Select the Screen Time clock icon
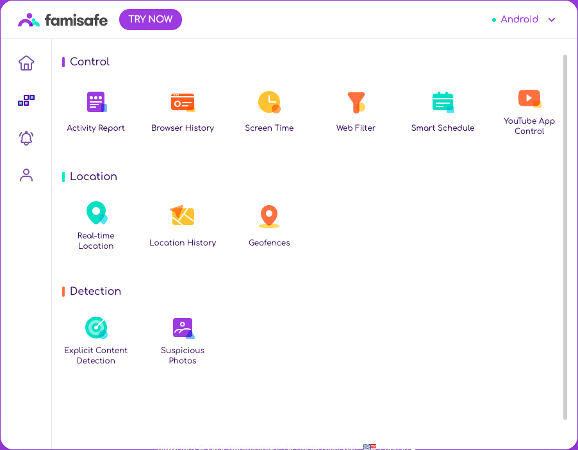This screenshot has width=578, height=450. coord(269,103)
